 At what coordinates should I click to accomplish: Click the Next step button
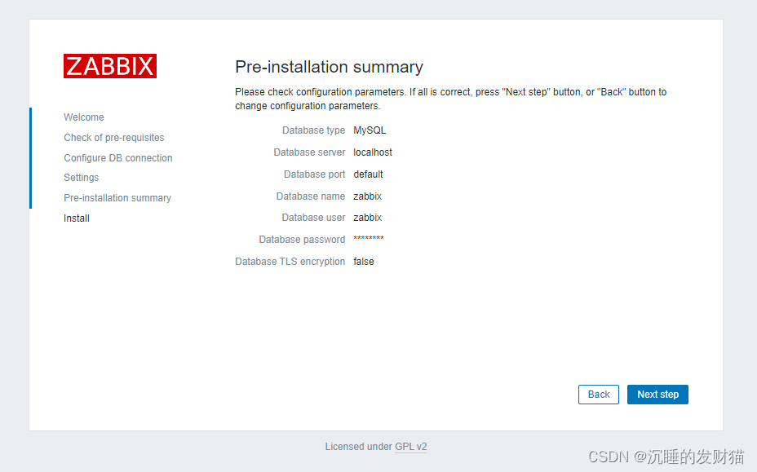pos(657,395)
